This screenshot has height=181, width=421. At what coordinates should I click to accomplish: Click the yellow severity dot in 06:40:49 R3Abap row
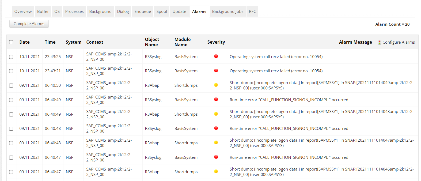(216, 114)
